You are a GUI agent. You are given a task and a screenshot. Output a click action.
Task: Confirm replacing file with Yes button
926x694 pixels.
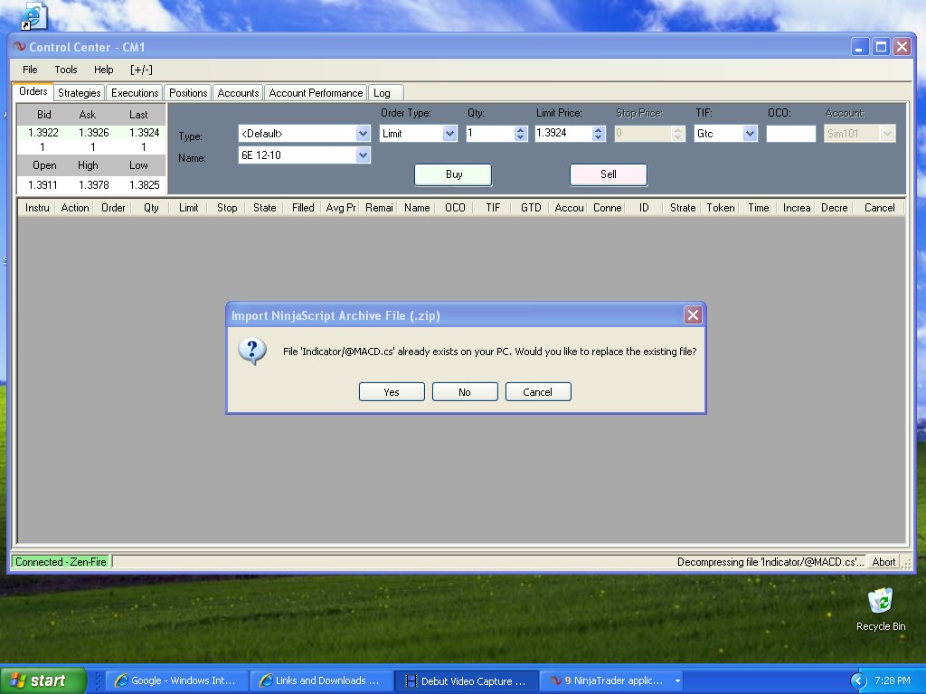pyautogui.click(x=392, y=392)
